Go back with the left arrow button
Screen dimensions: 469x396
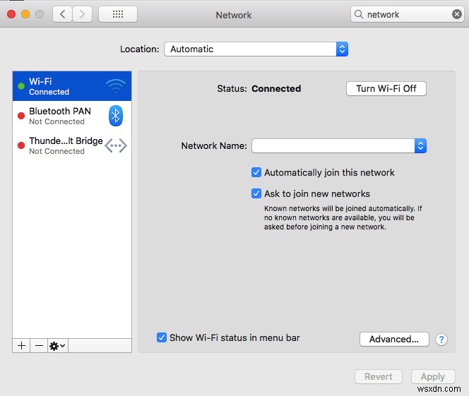(63, 14)
